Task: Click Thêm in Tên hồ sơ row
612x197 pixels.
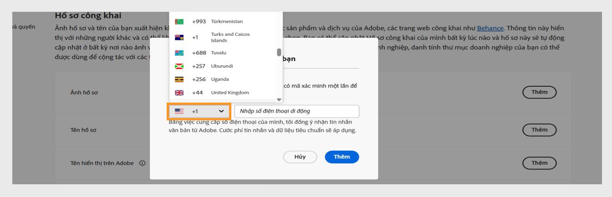Action: click(x=540, y=130)
